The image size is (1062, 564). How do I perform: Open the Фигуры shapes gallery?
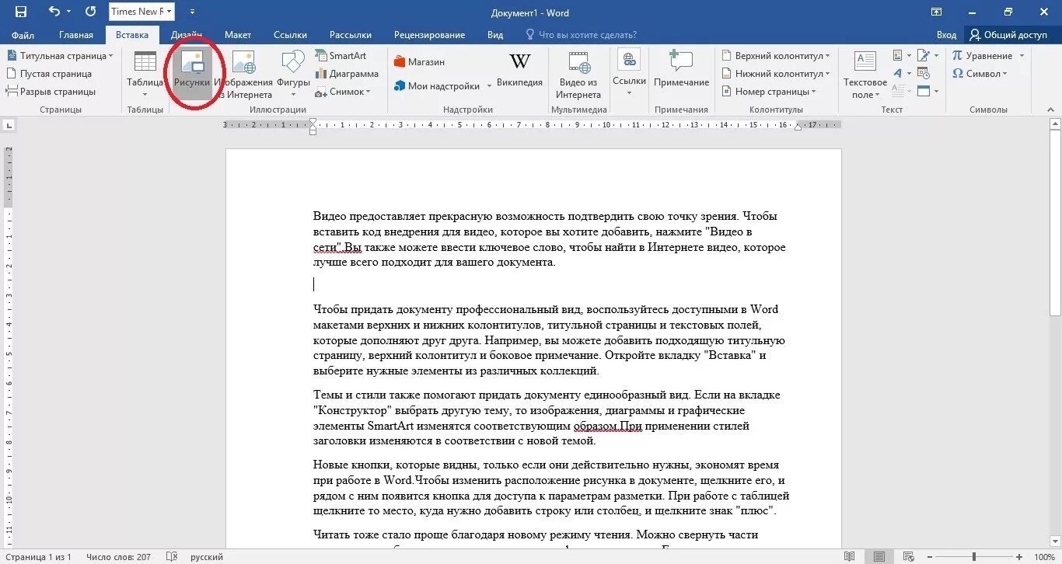click(x=293, y=75)
